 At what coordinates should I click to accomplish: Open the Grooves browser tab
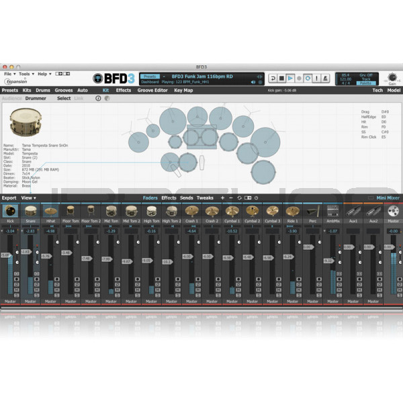64,90
